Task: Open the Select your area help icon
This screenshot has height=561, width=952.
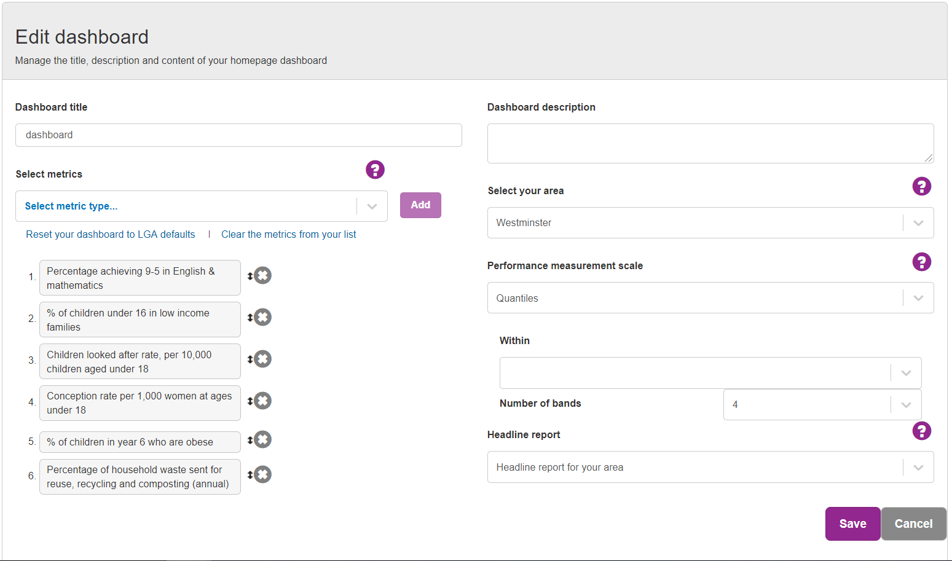Action: pyautogui.click(x=921, y=186)
